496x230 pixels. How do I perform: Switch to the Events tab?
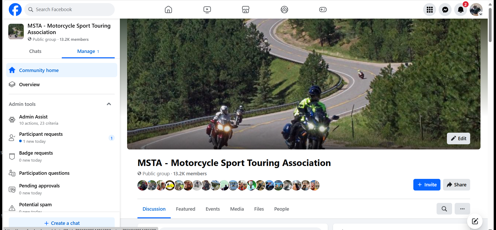pyautogui.click(x=213, y=209)
